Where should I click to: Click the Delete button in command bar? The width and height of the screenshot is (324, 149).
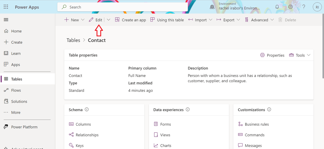coord(287,20)
